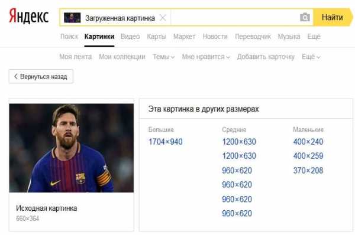Remove uploaded picture with X icon
Screen dimensions: 355x235
pyautogui.click(x=163, y=18)
